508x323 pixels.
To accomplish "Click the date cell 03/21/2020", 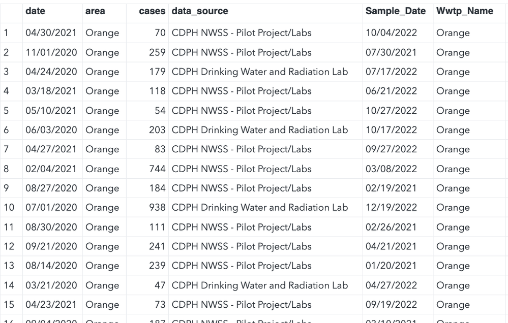I will click(x=51, y=285).
